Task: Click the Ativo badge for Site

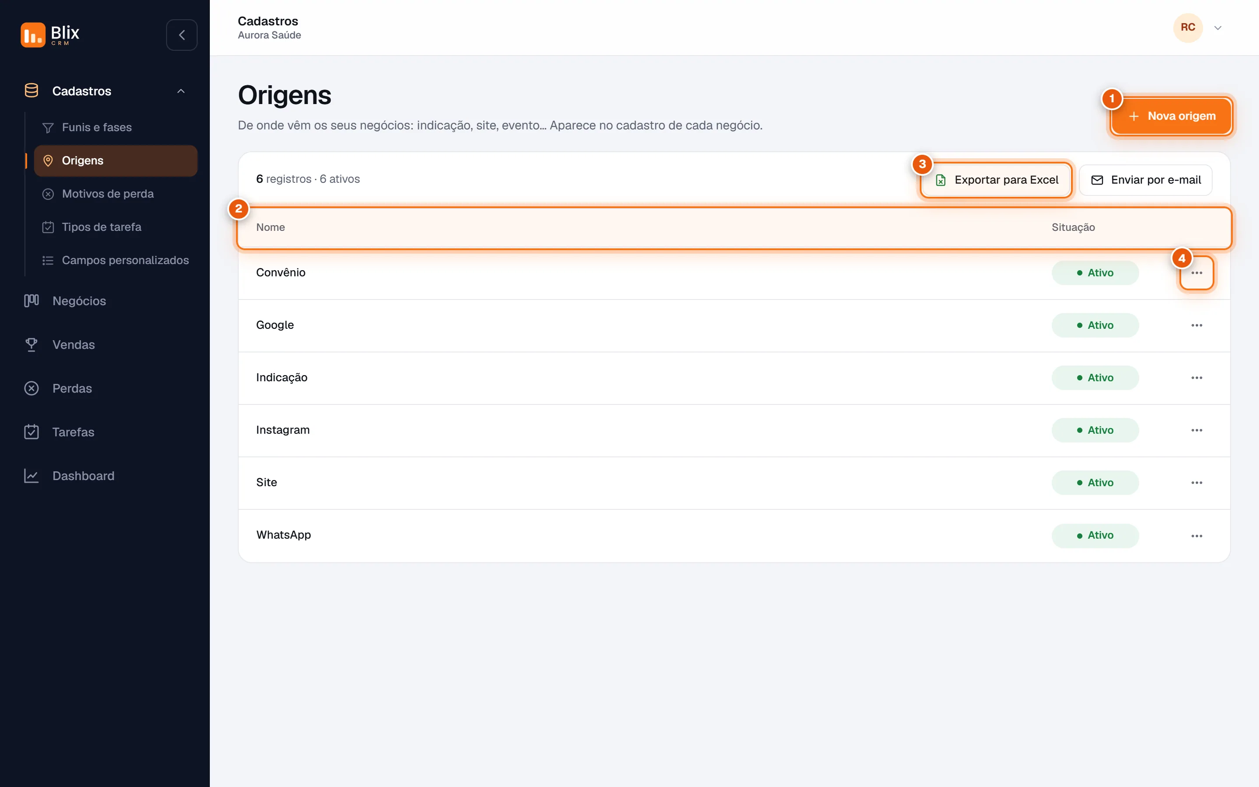Action: click(1095, 483)
